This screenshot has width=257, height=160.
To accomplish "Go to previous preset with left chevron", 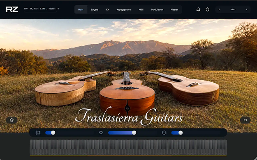I will [x=219, y=9].
